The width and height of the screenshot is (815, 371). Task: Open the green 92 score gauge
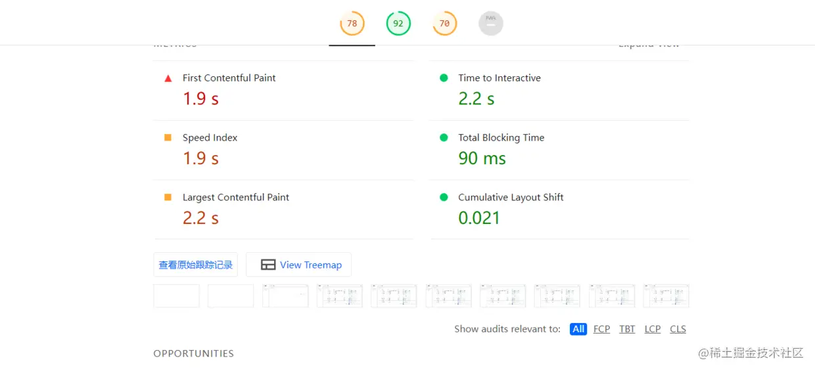398,24
